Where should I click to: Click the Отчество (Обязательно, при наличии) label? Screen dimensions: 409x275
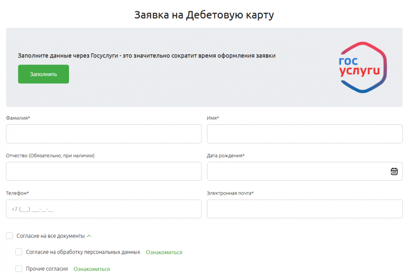point(50,156)
